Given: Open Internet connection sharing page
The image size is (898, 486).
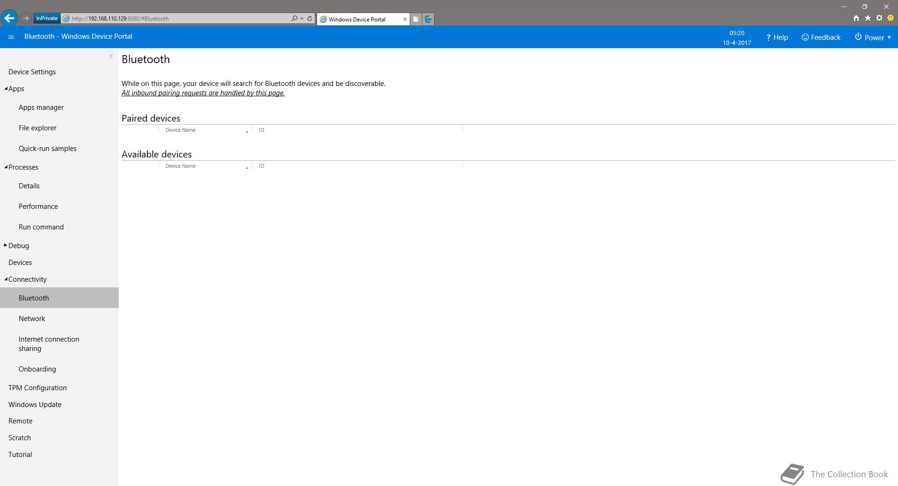Looking at the screenshot, I should [49, 344].
